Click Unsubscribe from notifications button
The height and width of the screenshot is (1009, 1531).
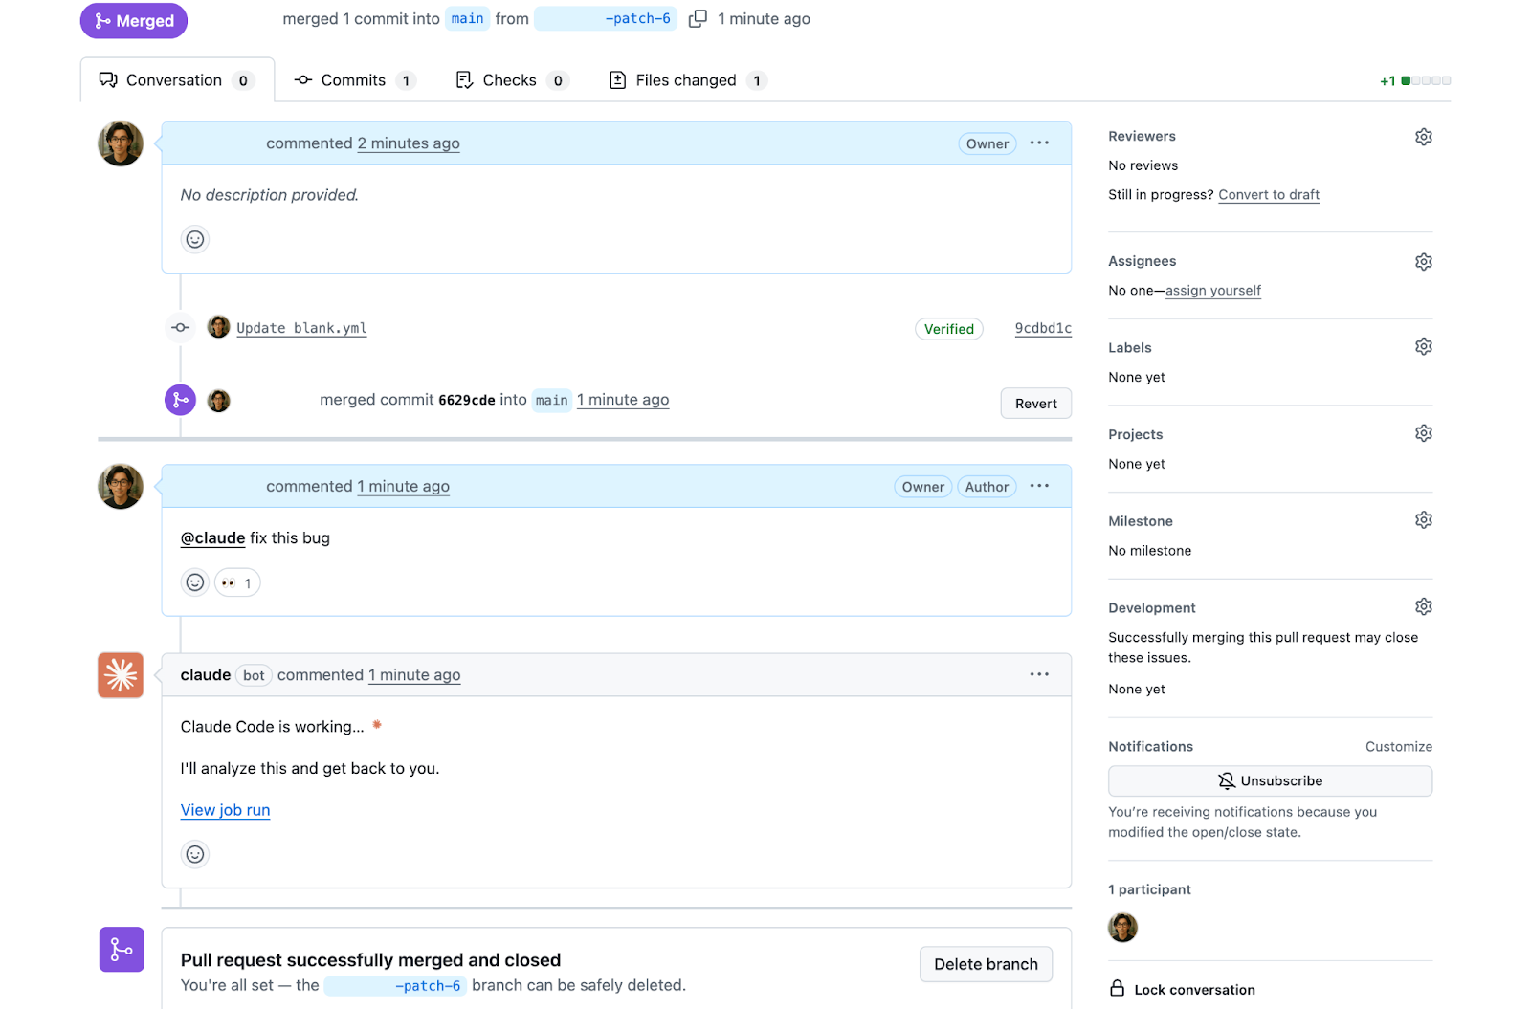pos(1269,781)
